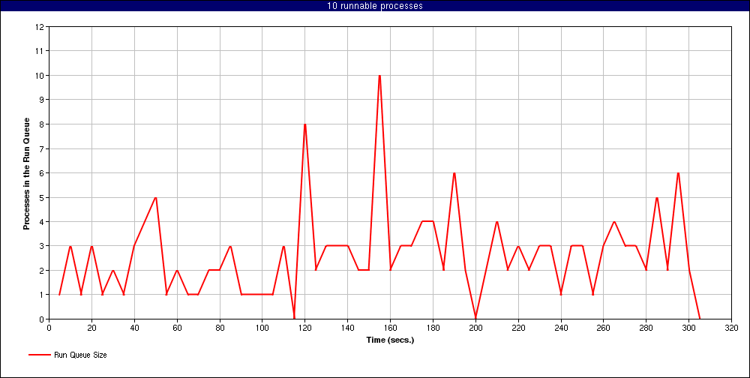Click the y-axis tick label '7'

coord(41,148)
